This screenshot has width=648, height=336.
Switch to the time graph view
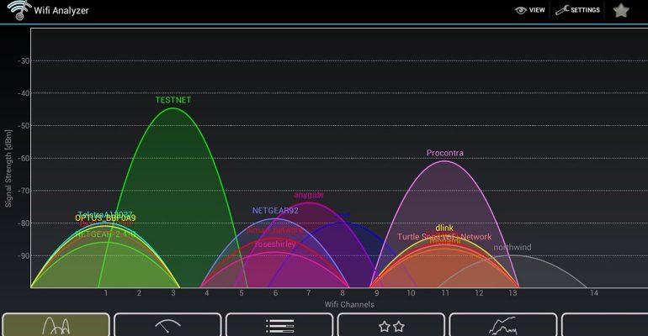[x=503, y=325]
